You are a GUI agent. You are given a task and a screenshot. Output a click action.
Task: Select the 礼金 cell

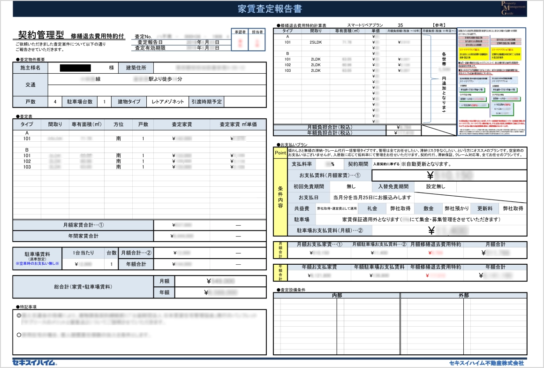[x=372, y=209]
